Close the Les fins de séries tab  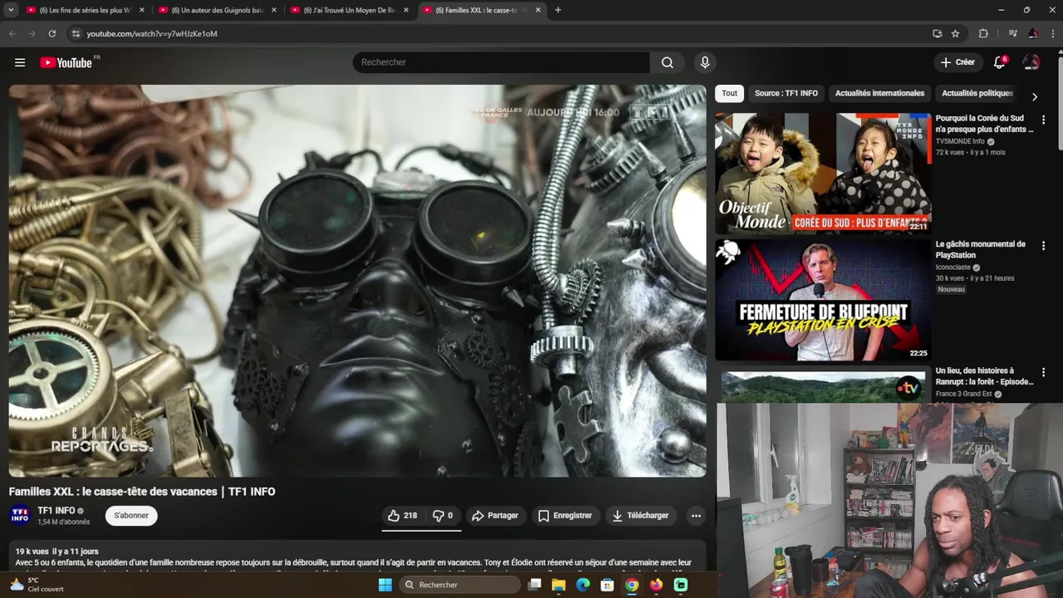click(142, 10)
